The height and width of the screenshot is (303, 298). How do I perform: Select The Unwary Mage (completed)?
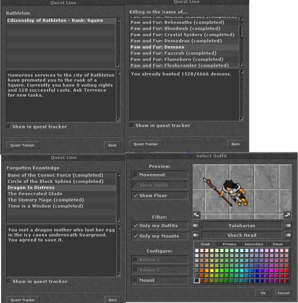(x=61, y=200)
